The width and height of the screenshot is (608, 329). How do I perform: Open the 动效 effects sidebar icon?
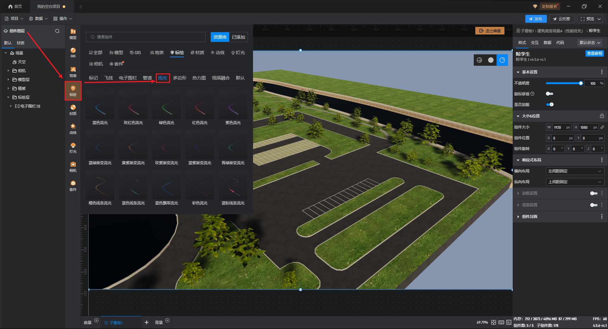(73, 129)
